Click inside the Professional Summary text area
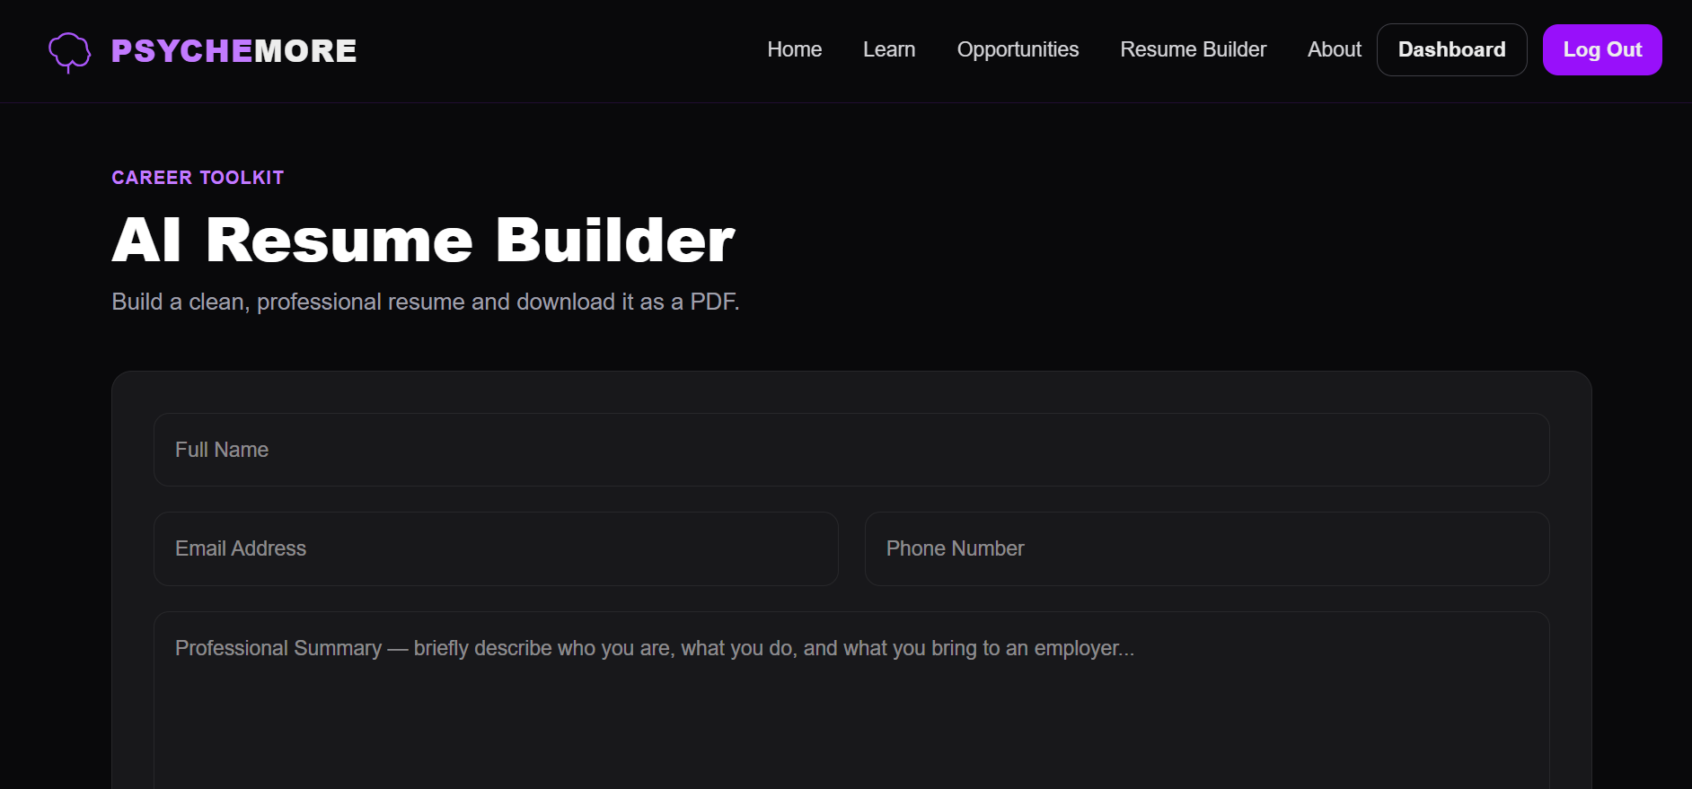 tap(851, 700)
